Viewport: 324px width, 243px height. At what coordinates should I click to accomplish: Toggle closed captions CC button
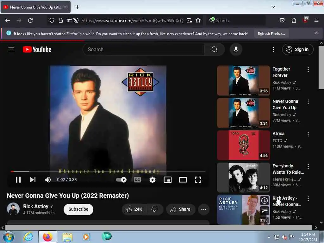click(137, 180)
